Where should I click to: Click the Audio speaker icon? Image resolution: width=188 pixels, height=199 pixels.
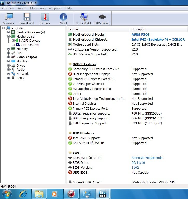pyautogui.click(x=13, y=69)
